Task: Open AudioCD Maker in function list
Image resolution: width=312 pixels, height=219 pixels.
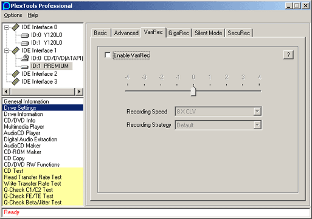Action: 43,146
